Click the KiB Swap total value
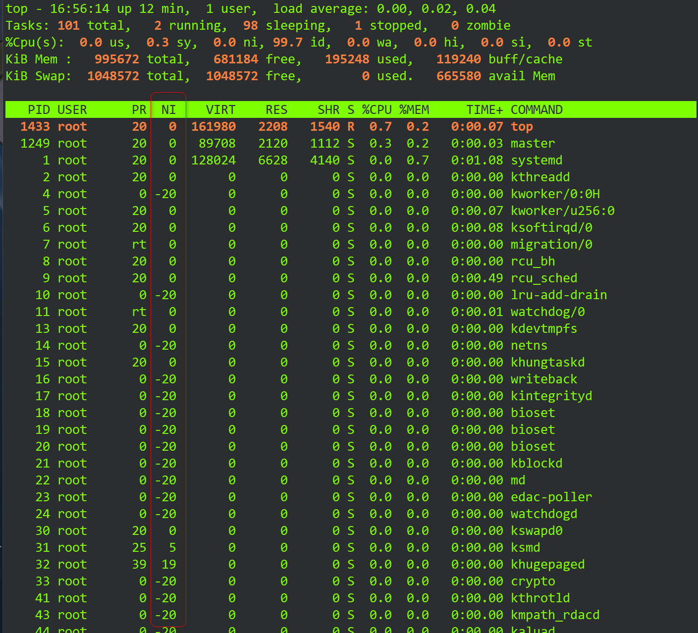The width and height of the screenshot is (698, 633). [113, 76]
